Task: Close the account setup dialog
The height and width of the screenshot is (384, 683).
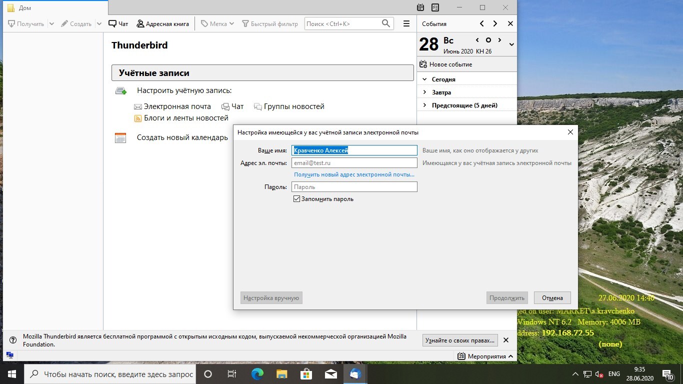Action: point(570,132)
